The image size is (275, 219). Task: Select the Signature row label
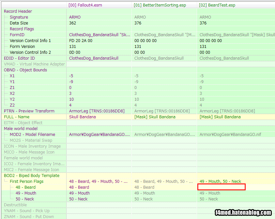click(19, 17)
